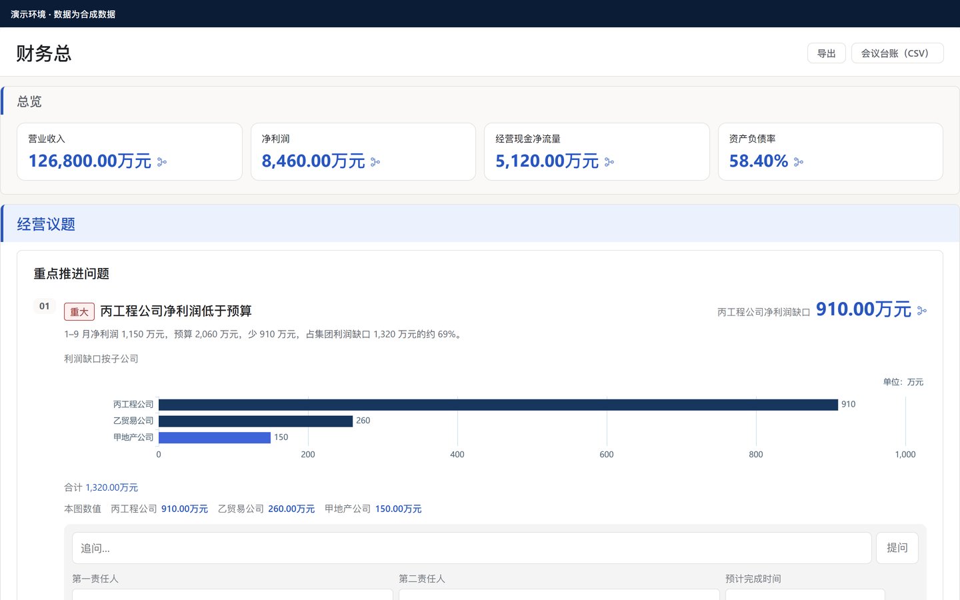This screenshot has height=600, width=960.
Task: Click the 总览 section heading
Action: [x=29, y=101]
